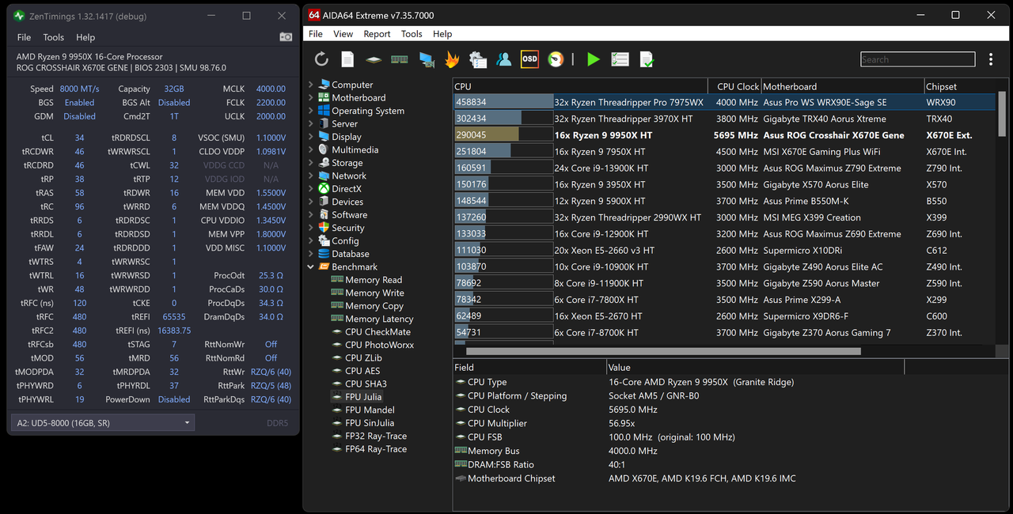Select the FPU Mandel benchmark
Viewport: 1013px width, 514px height.
point(370,410)
